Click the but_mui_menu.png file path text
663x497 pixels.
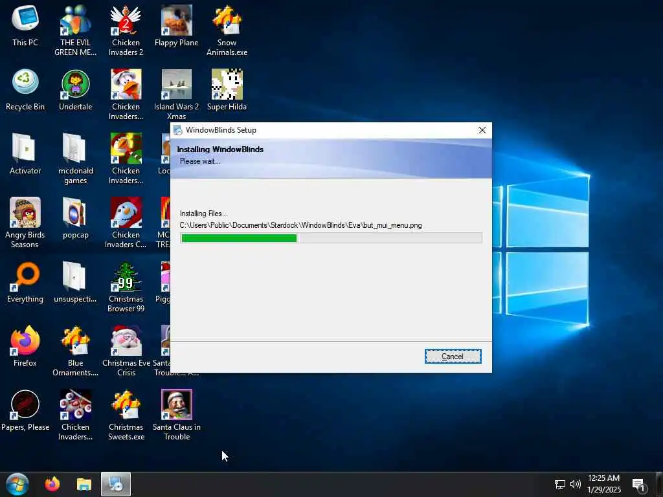point(300,225)
